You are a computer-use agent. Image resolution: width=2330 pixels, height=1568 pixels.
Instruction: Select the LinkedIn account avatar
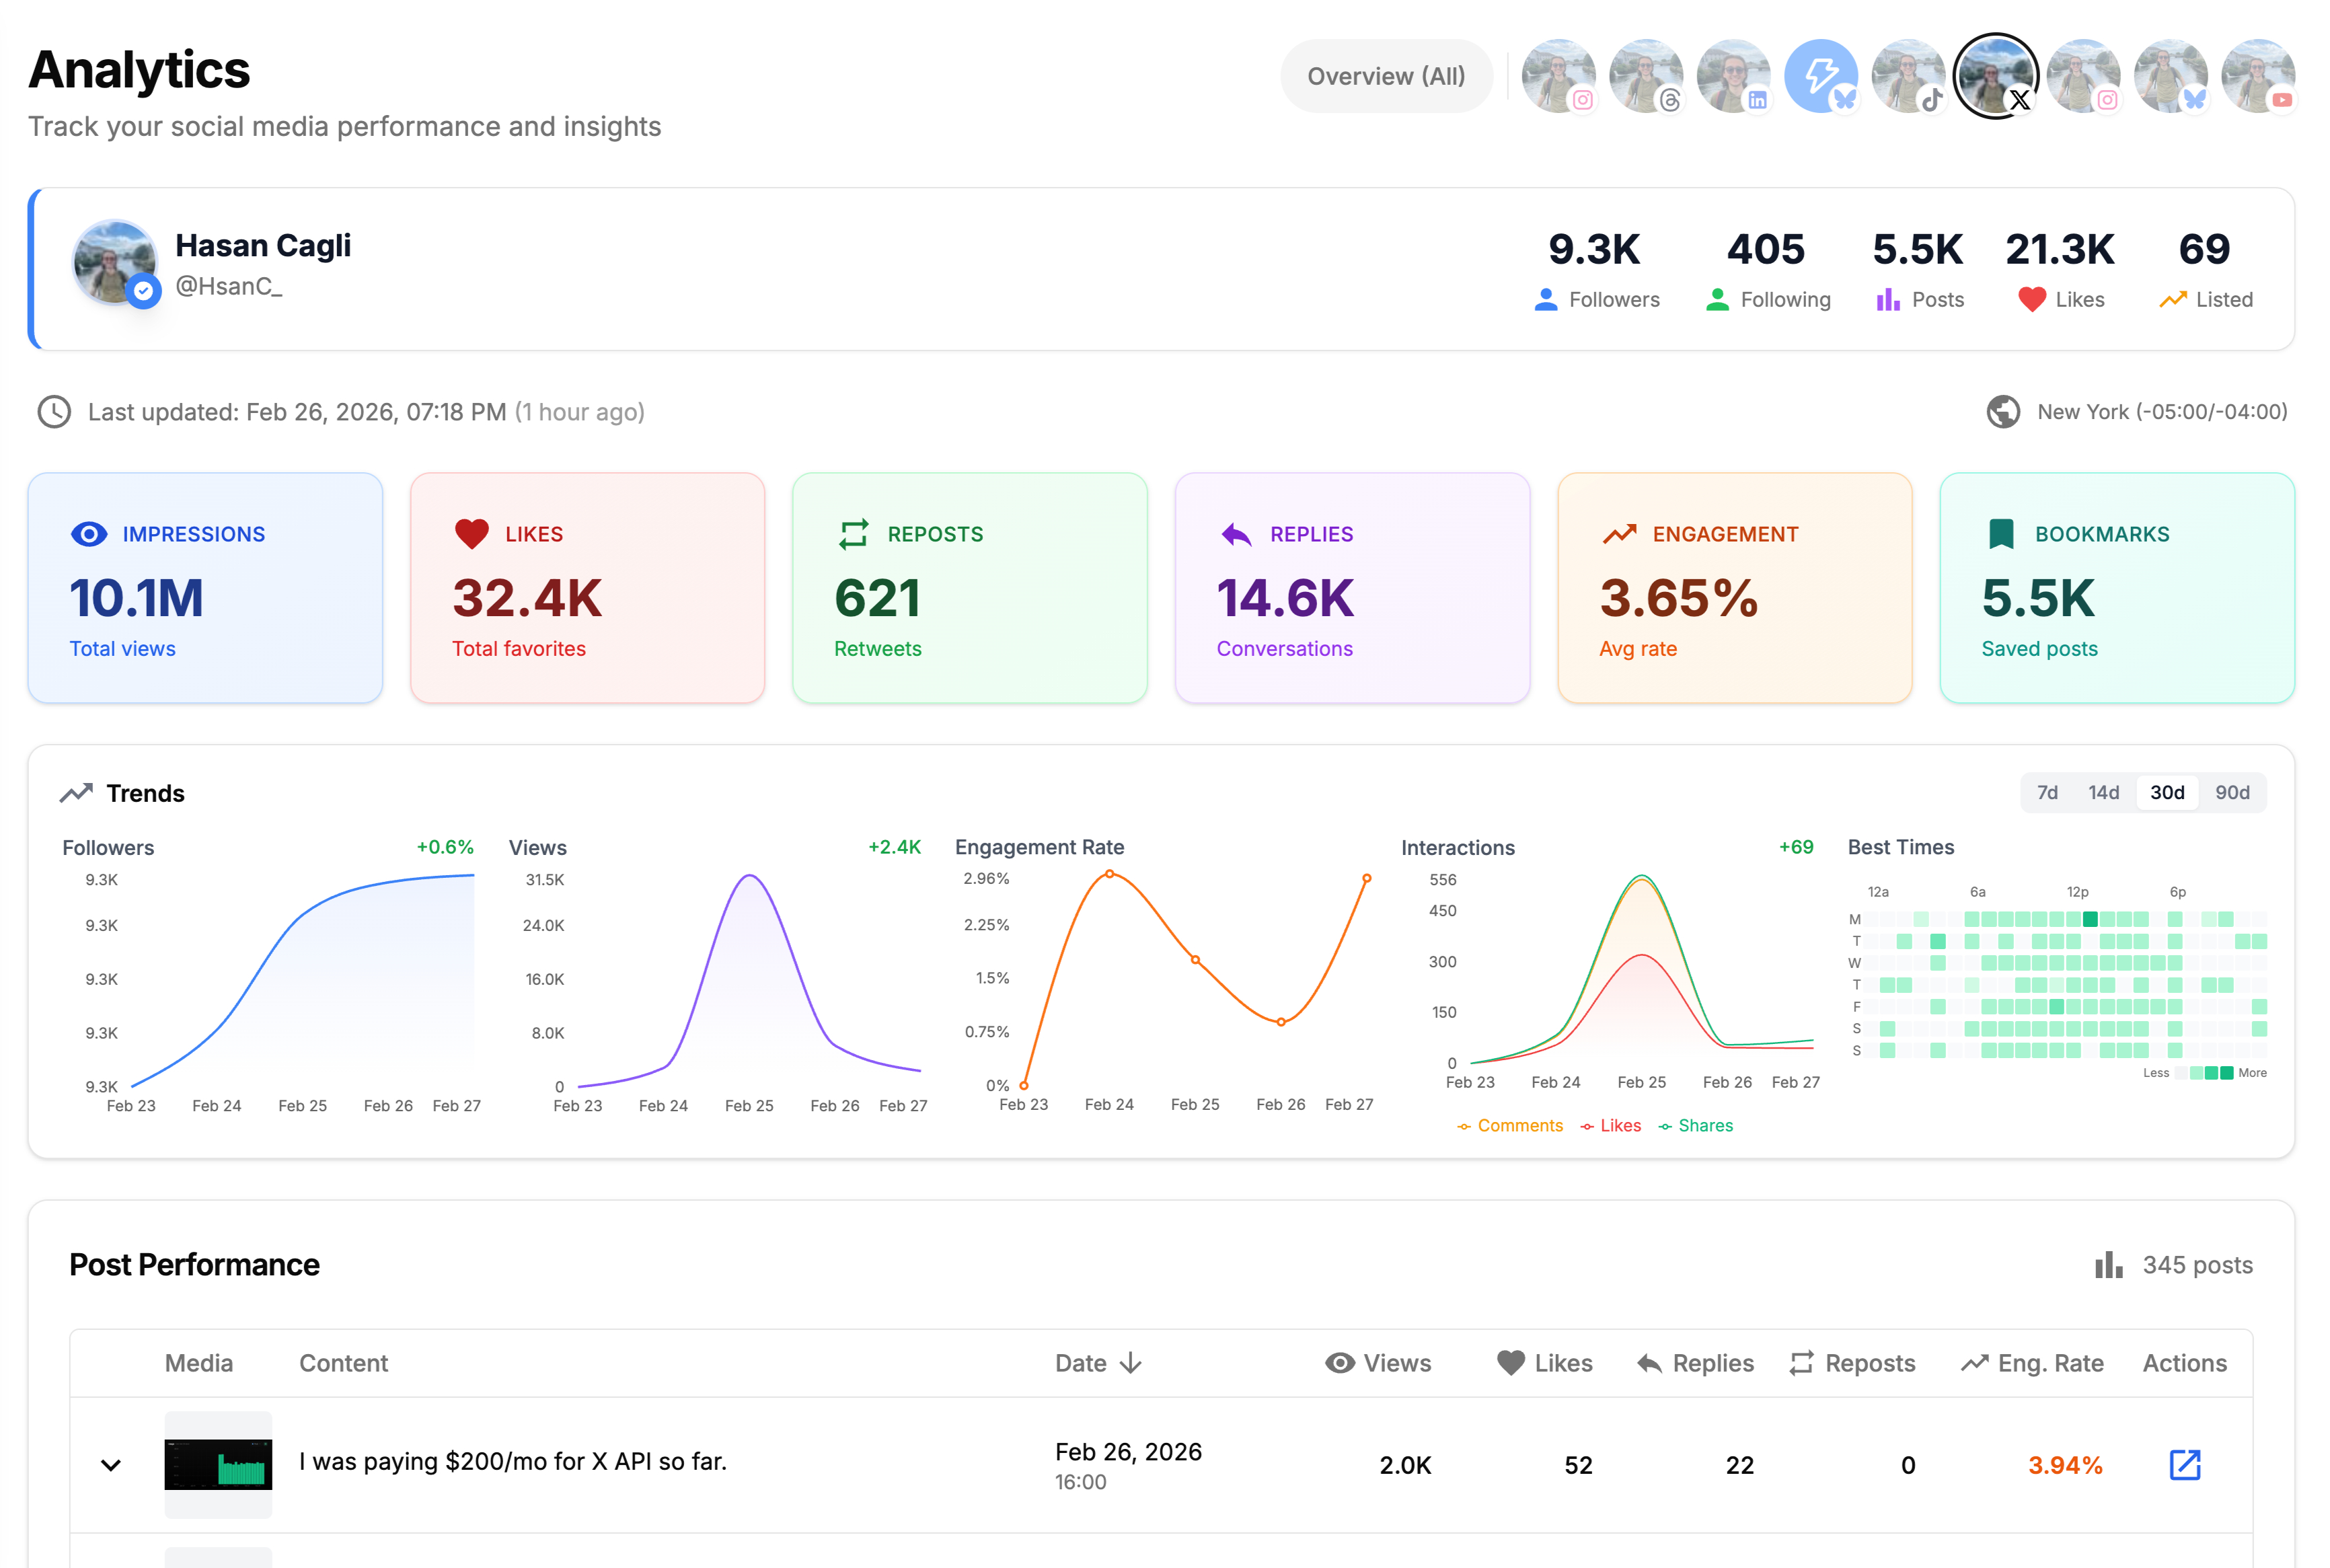1733,76
